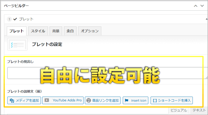This screenshot has height=115, width=208.
Task: Select the ブレット tab
Action: pos(17,31)
